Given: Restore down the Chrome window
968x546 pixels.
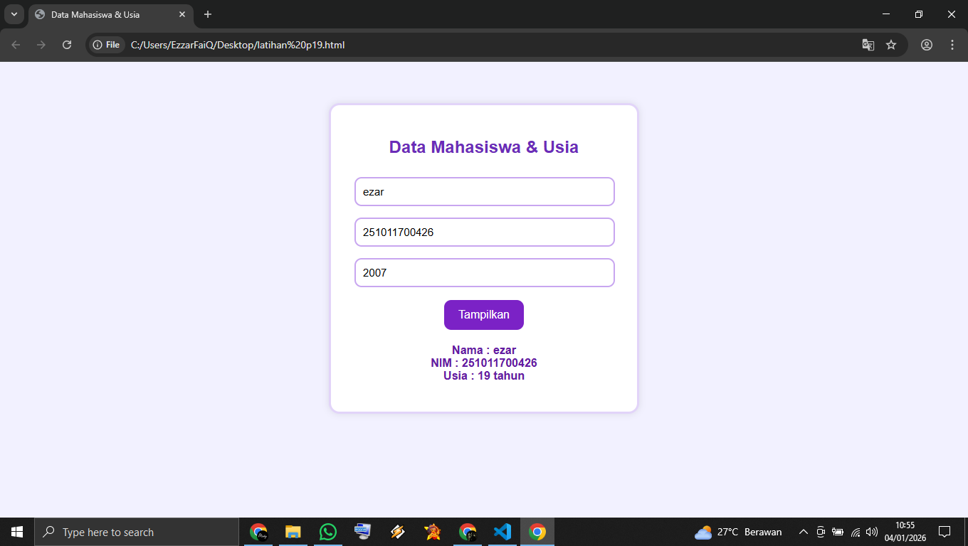Looking at the screenshot, I should tap(919, 14).
